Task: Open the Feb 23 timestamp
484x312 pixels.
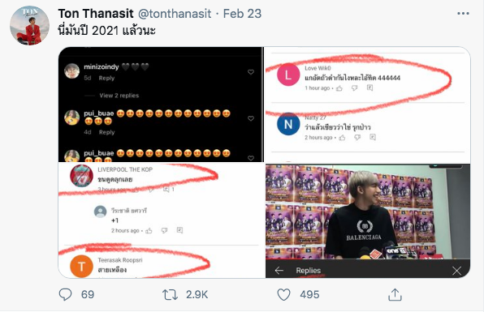Action: 242,14
